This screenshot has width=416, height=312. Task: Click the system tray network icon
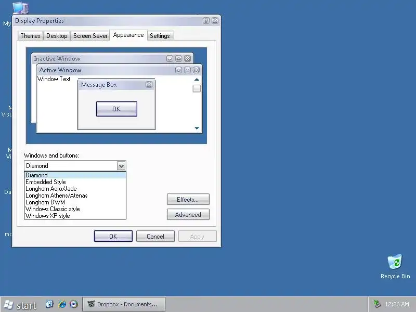[376, 304]
